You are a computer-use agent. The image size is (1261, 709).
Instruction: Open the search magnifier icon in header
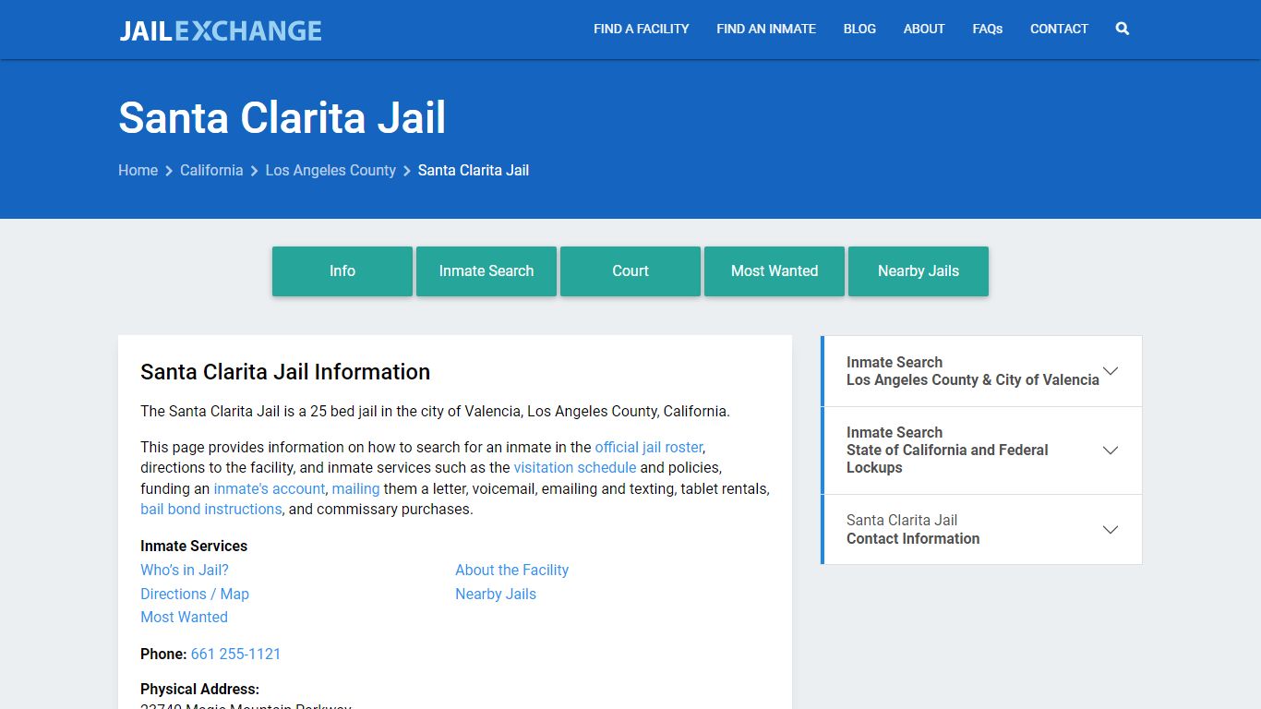pyautogui.click(x=1123, y=29)
